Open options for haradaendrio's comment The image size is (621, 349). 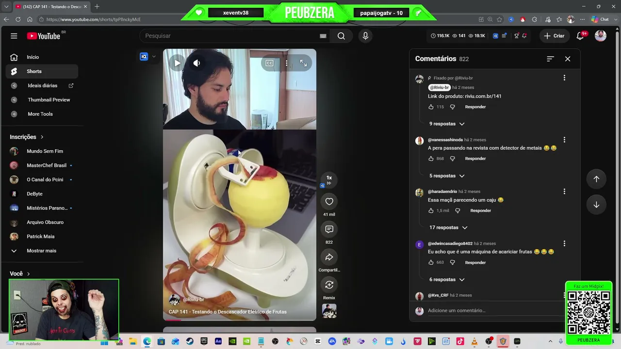(x=564, y=191)
